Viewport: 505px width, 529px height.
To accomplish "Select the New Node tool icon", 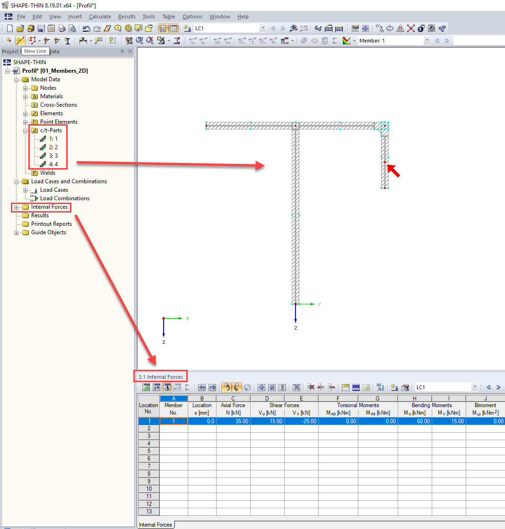I will pyautogui.click(x=9, y=41).
